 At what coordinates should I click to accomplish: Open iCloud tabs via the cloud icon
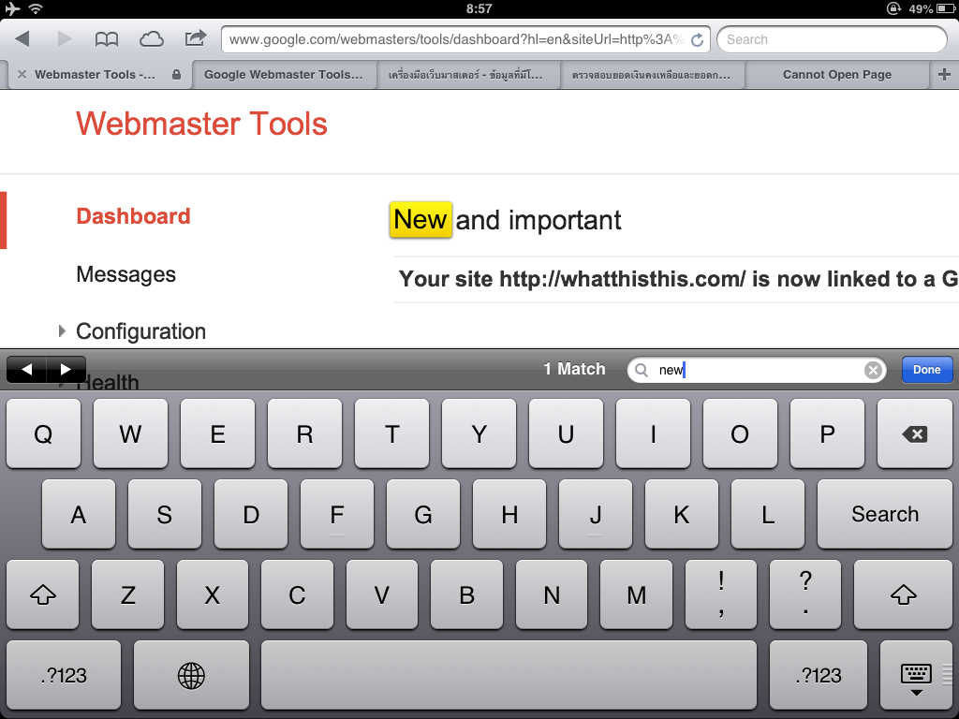click(150, 39)
